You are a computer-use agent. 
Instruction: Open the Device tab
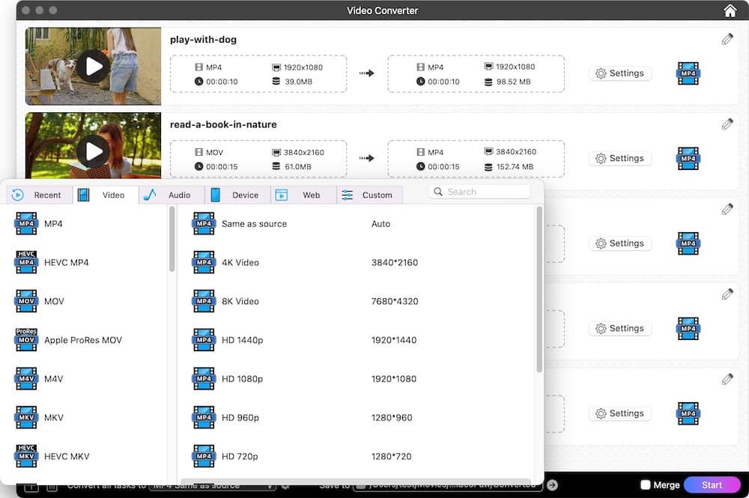pyautogui.click(x=237, y=195)
